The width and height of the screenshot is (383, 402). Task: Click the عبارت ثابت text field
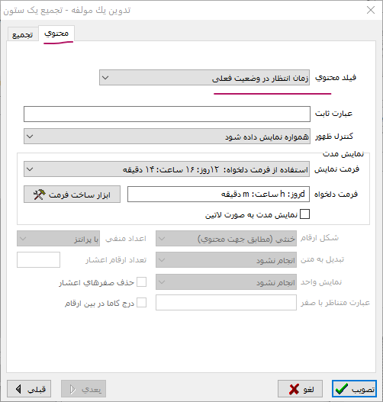[x=167, y=114]
